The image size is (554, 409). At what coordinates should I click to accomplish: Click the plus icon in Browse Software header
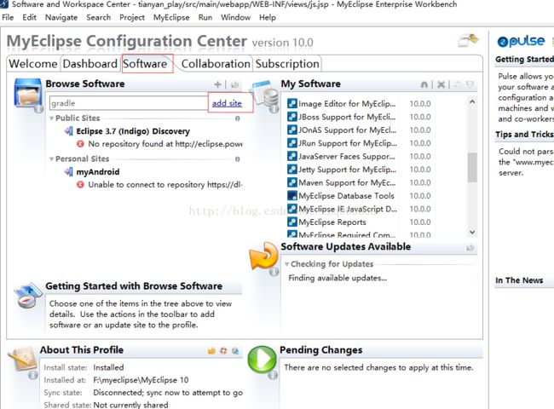217,84
